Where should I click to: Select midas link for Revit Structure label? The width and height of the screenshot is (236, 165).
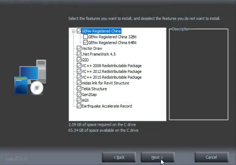[x=105, y=83]
